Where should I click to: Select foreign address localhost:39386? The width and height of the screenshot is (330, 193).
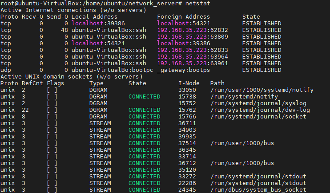[x=184, y=43]
